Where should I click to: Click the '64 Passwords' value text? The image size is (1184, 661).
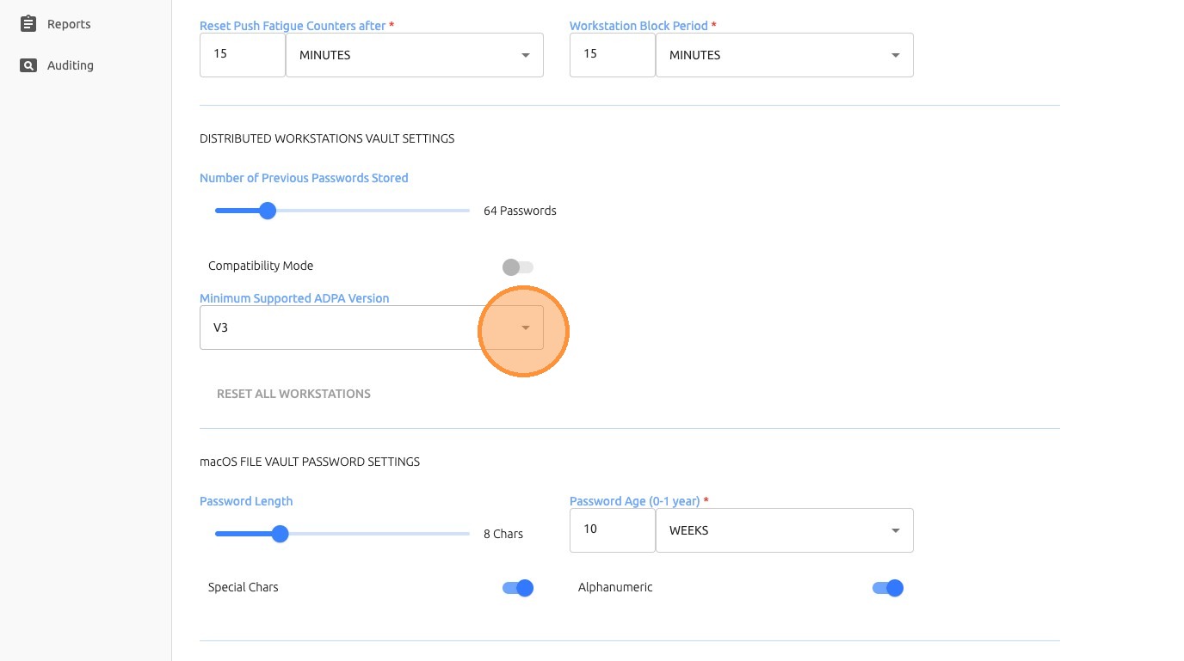pos(520,211)
